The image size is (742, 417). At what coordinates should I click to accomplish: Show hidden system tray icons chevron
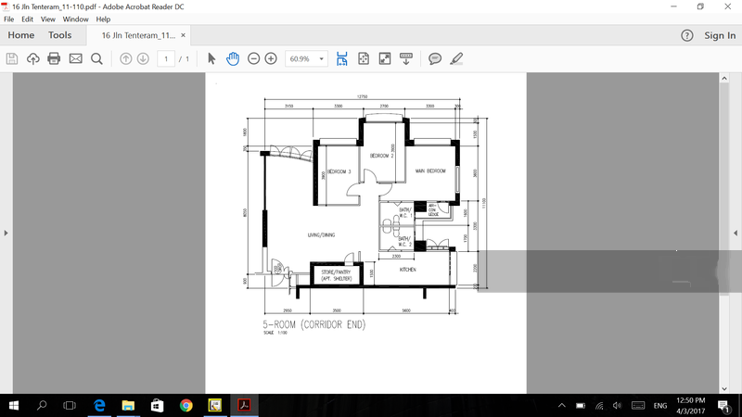[562, 405]
